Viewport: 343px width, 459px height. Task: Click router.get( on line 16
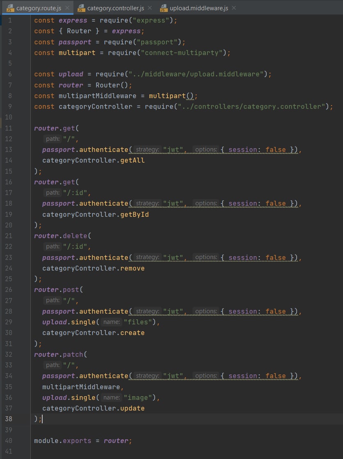57,182
